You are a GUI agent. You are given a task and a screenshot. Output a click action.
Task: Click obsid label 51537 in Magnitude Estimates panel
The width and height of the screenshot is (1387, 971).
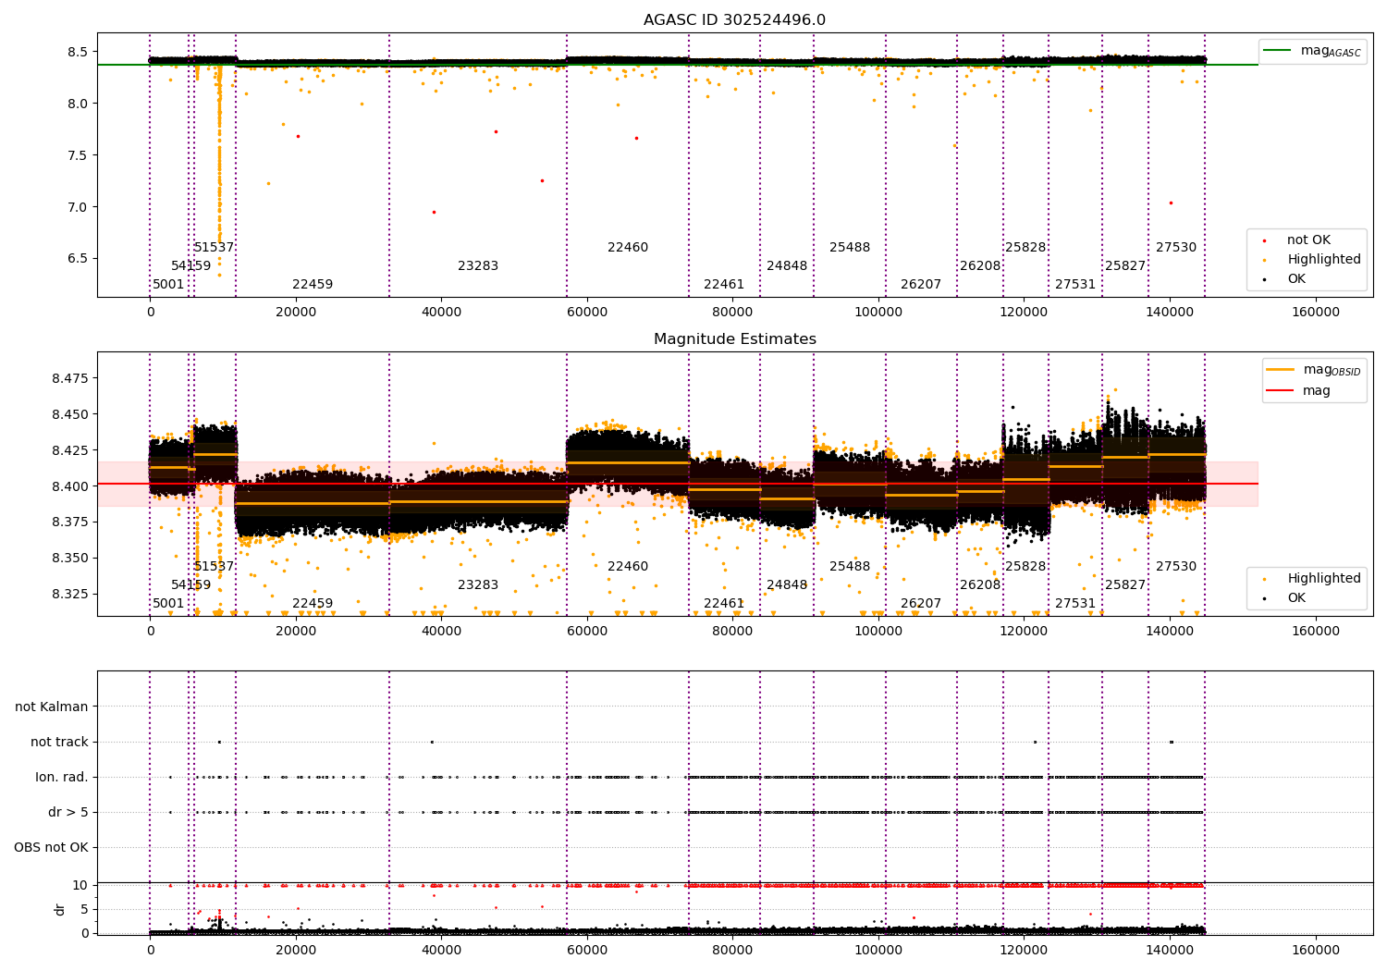pyautogui.click(x=214, y=566)
